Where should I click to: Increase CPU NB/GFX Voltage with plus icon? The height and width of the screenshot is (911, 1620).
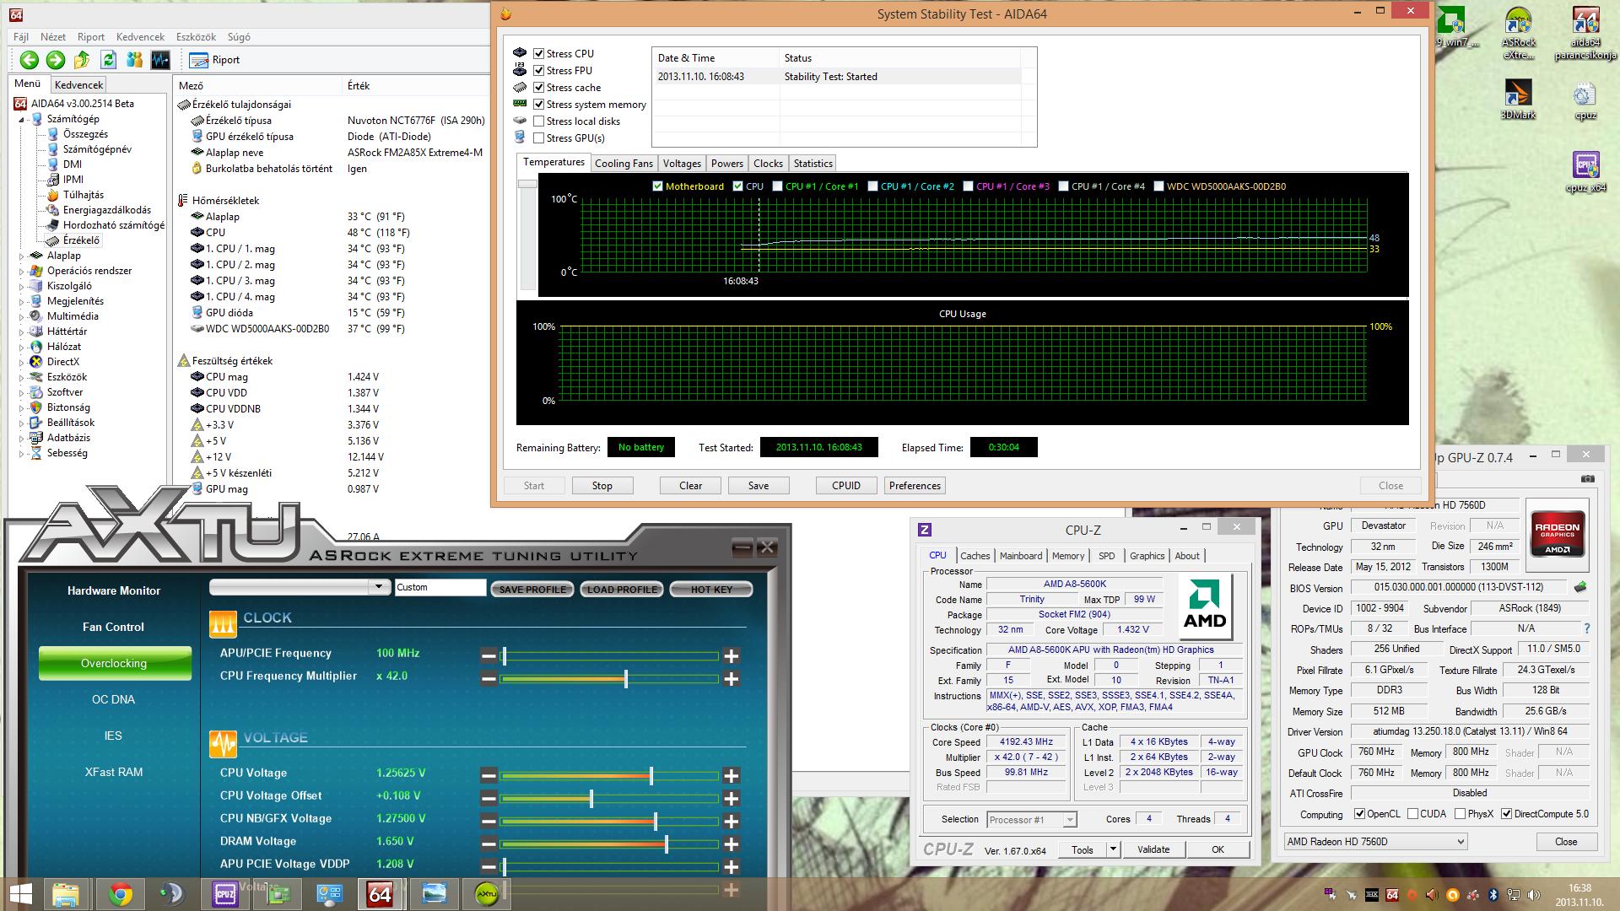pos(731,821)
